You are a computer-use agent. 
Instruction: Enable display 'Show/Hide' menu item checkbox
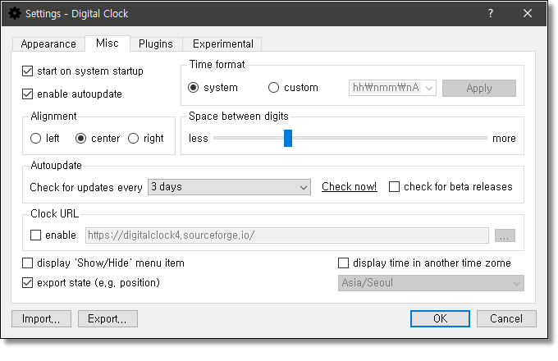point(27,263)
